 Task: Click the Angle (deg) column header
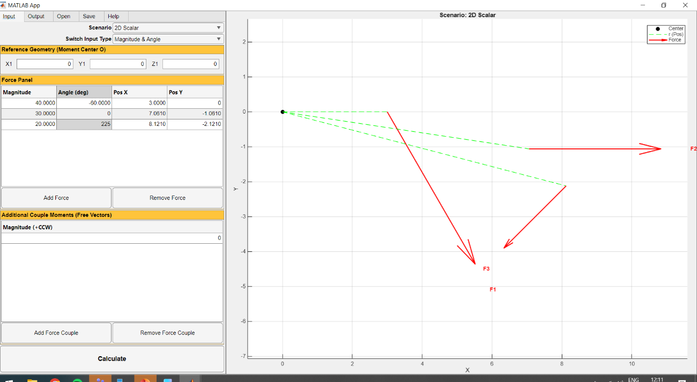[84, 92]
